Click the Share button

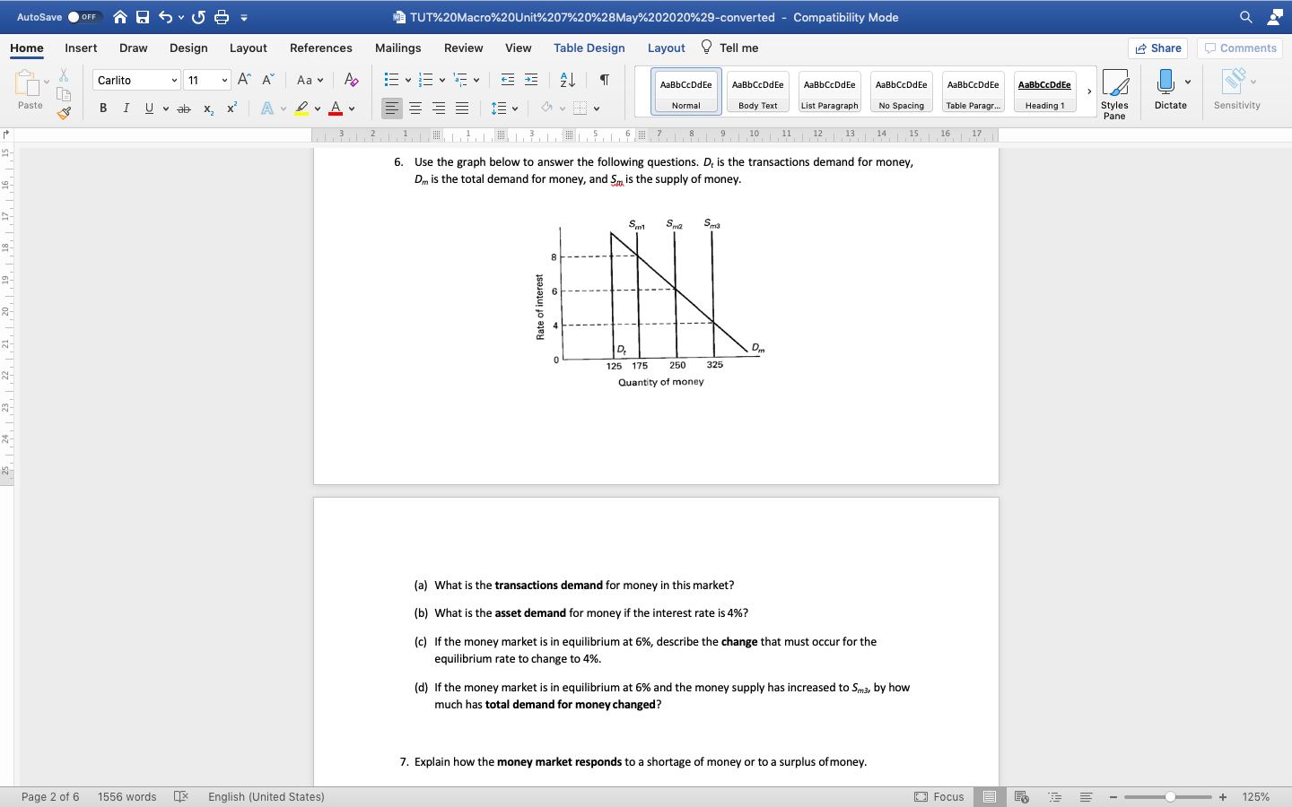coord(1157,48)
